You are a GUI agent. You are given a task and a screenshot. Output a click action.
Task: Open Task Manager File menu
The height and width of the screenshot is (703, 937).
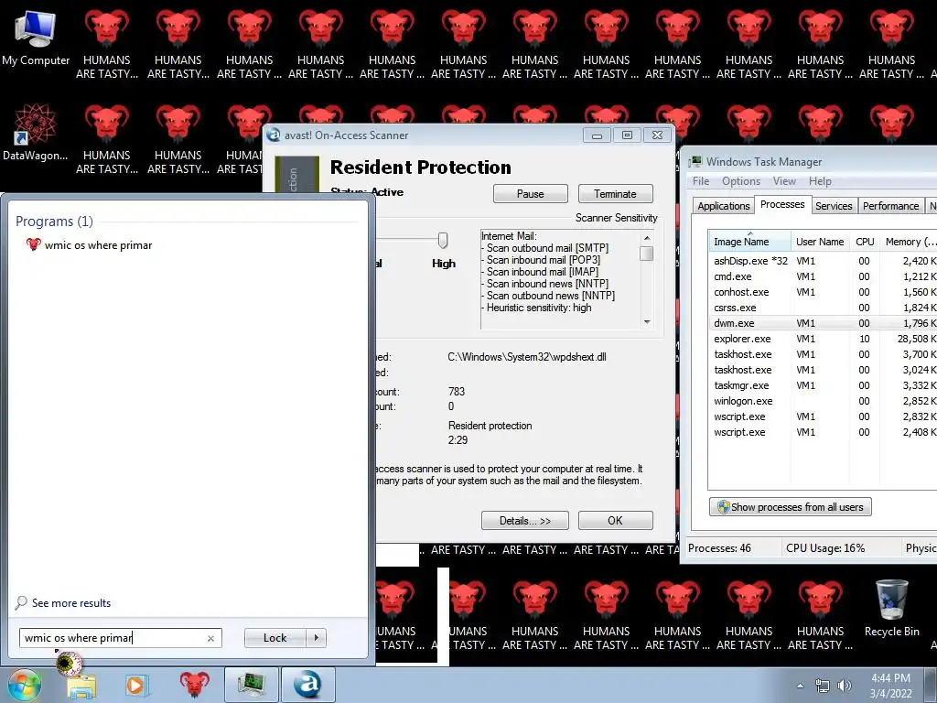click(x=701, y=181)
